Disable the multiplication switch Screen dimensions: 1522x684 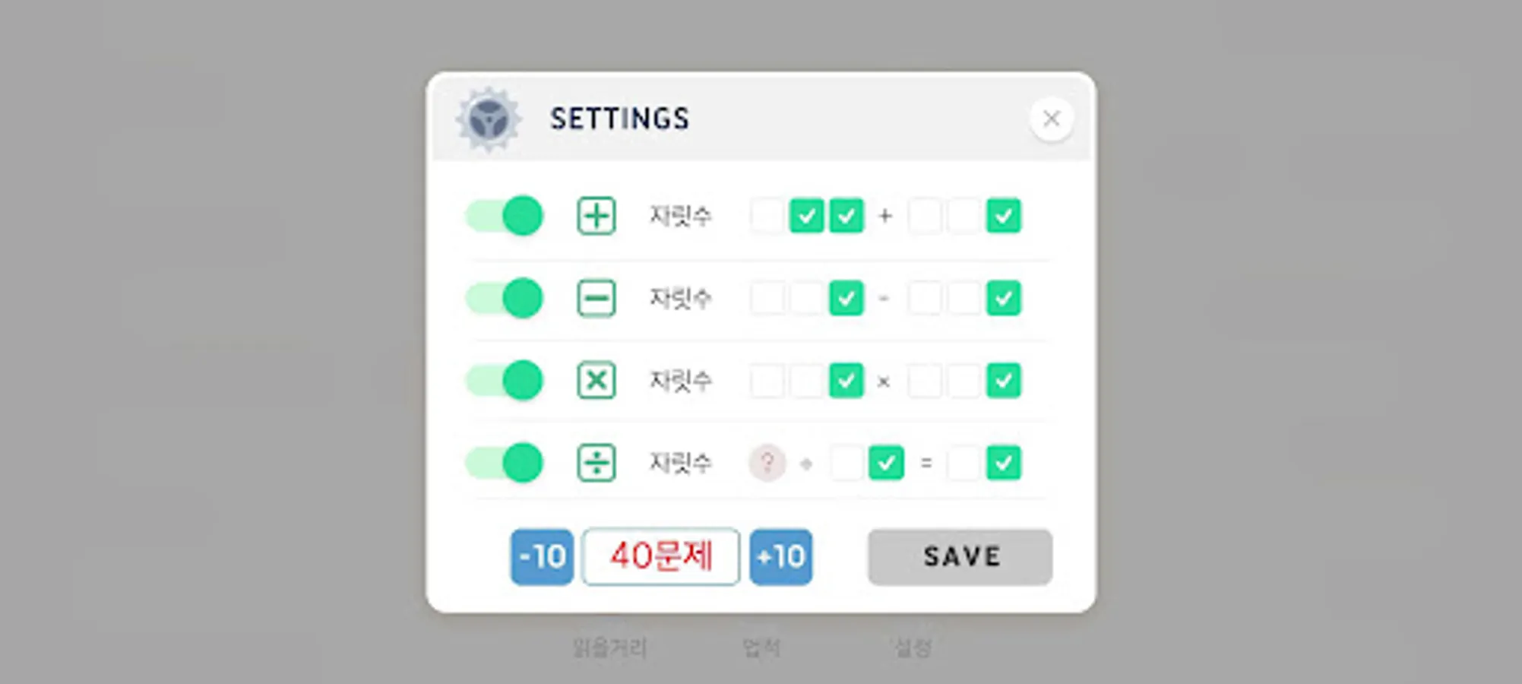(505, 380)
